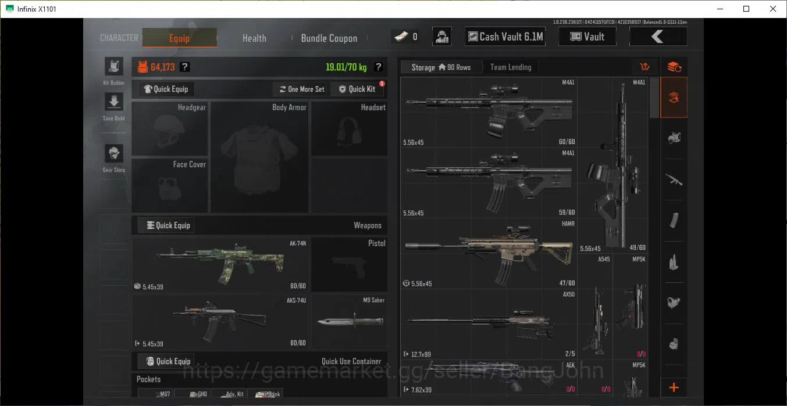This screenshot has width=787, height=406.
Task: Filter storage by magazines
Action: [674, 221]
